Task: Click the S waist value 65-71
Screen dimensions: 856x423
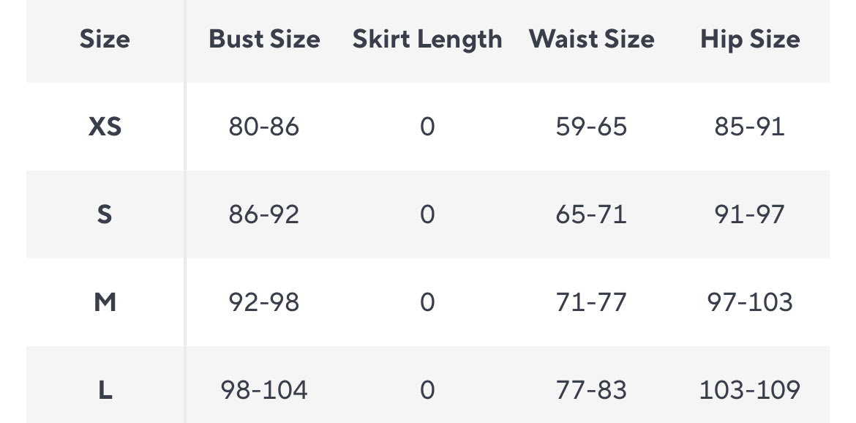Action: (591, 215)
